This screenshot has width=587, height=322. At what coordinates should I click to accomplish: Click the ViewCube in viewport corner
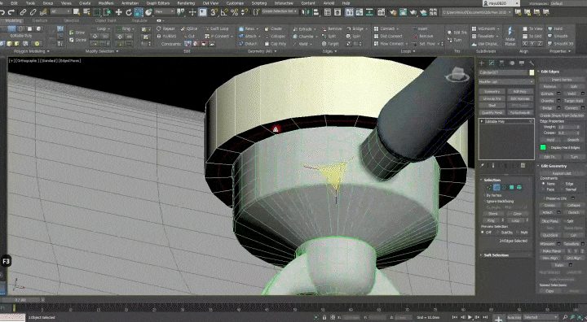pos(457,75)
